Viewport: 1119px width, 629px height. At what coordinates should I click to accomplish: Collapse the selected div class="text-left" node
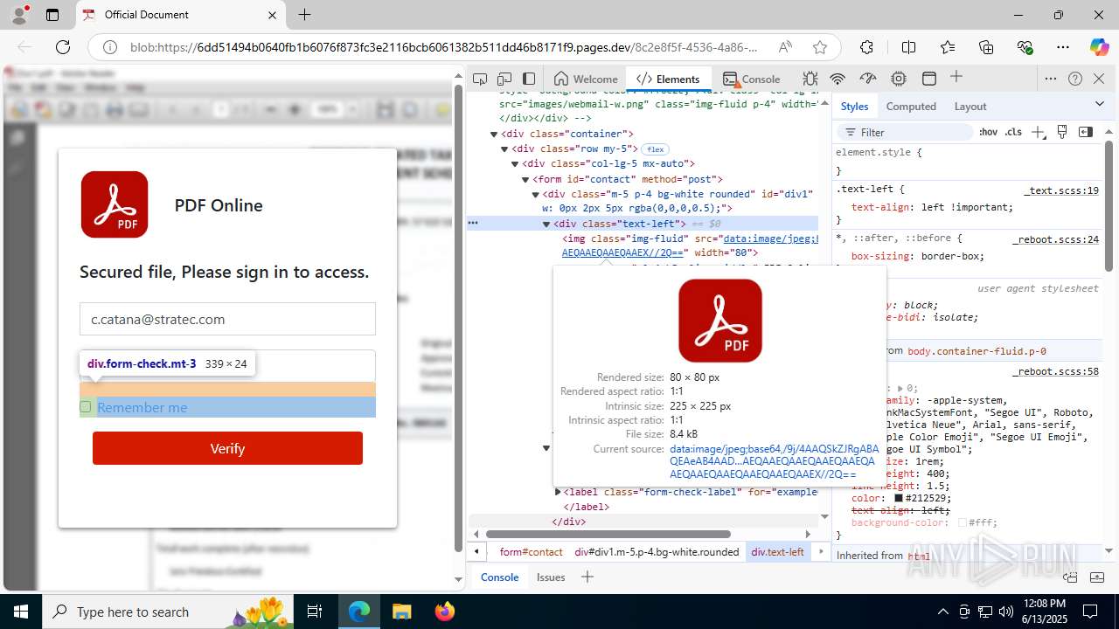(x=546, y=224)
